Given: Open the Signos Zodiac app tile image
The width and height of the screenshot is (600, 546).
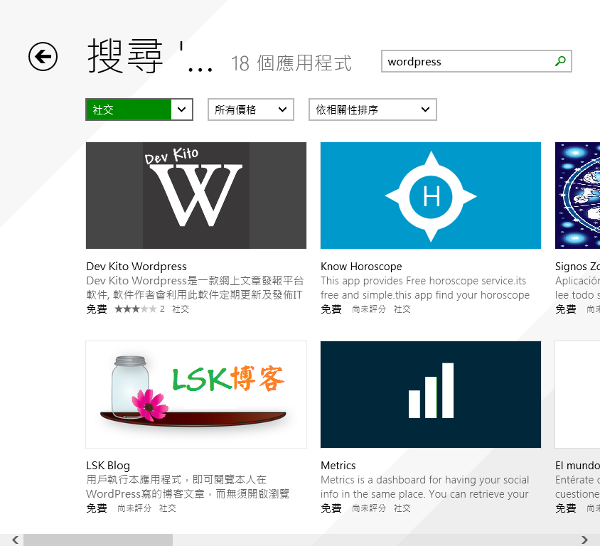Looking at the screenshot, I should [x=577, y=196].
